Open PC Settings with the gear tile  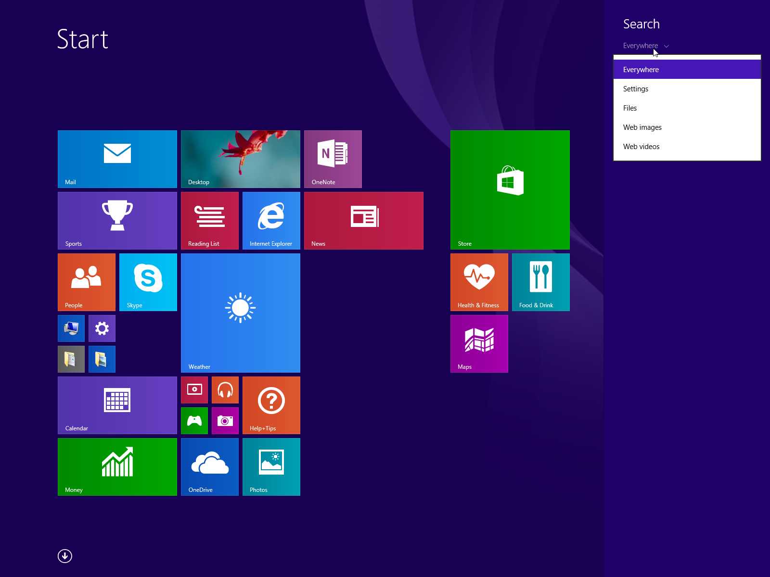[x=102, y=328]
